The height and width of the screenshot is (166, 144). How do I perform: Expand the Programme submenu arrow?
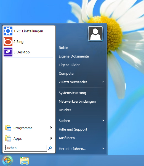tap(51, 128)
